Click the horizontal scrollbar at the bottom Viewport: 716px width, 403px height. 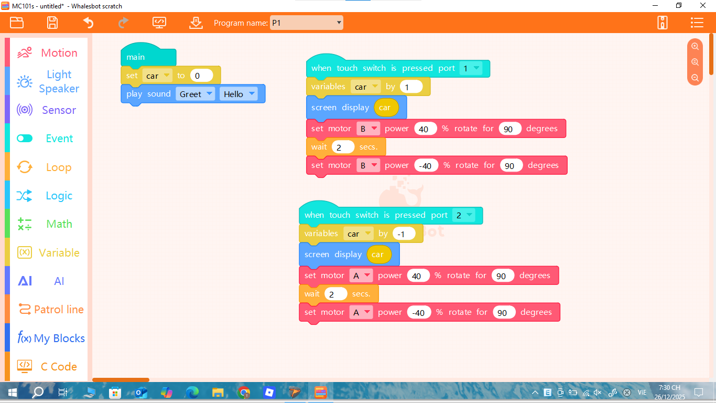[121, 380]
